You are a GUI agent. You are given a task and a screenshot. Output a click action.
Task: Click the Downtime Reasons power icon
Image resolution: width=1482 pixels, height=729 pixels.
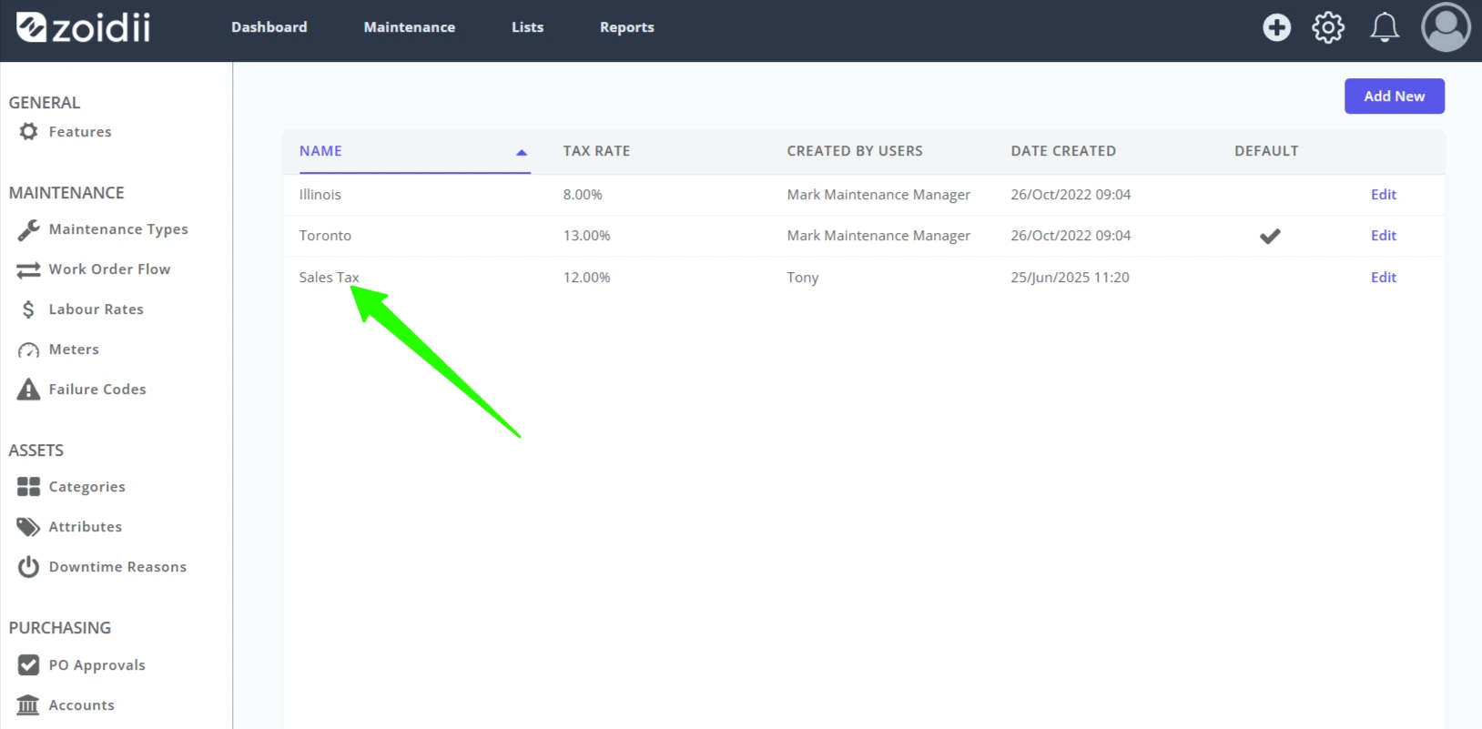click(28, 567)
